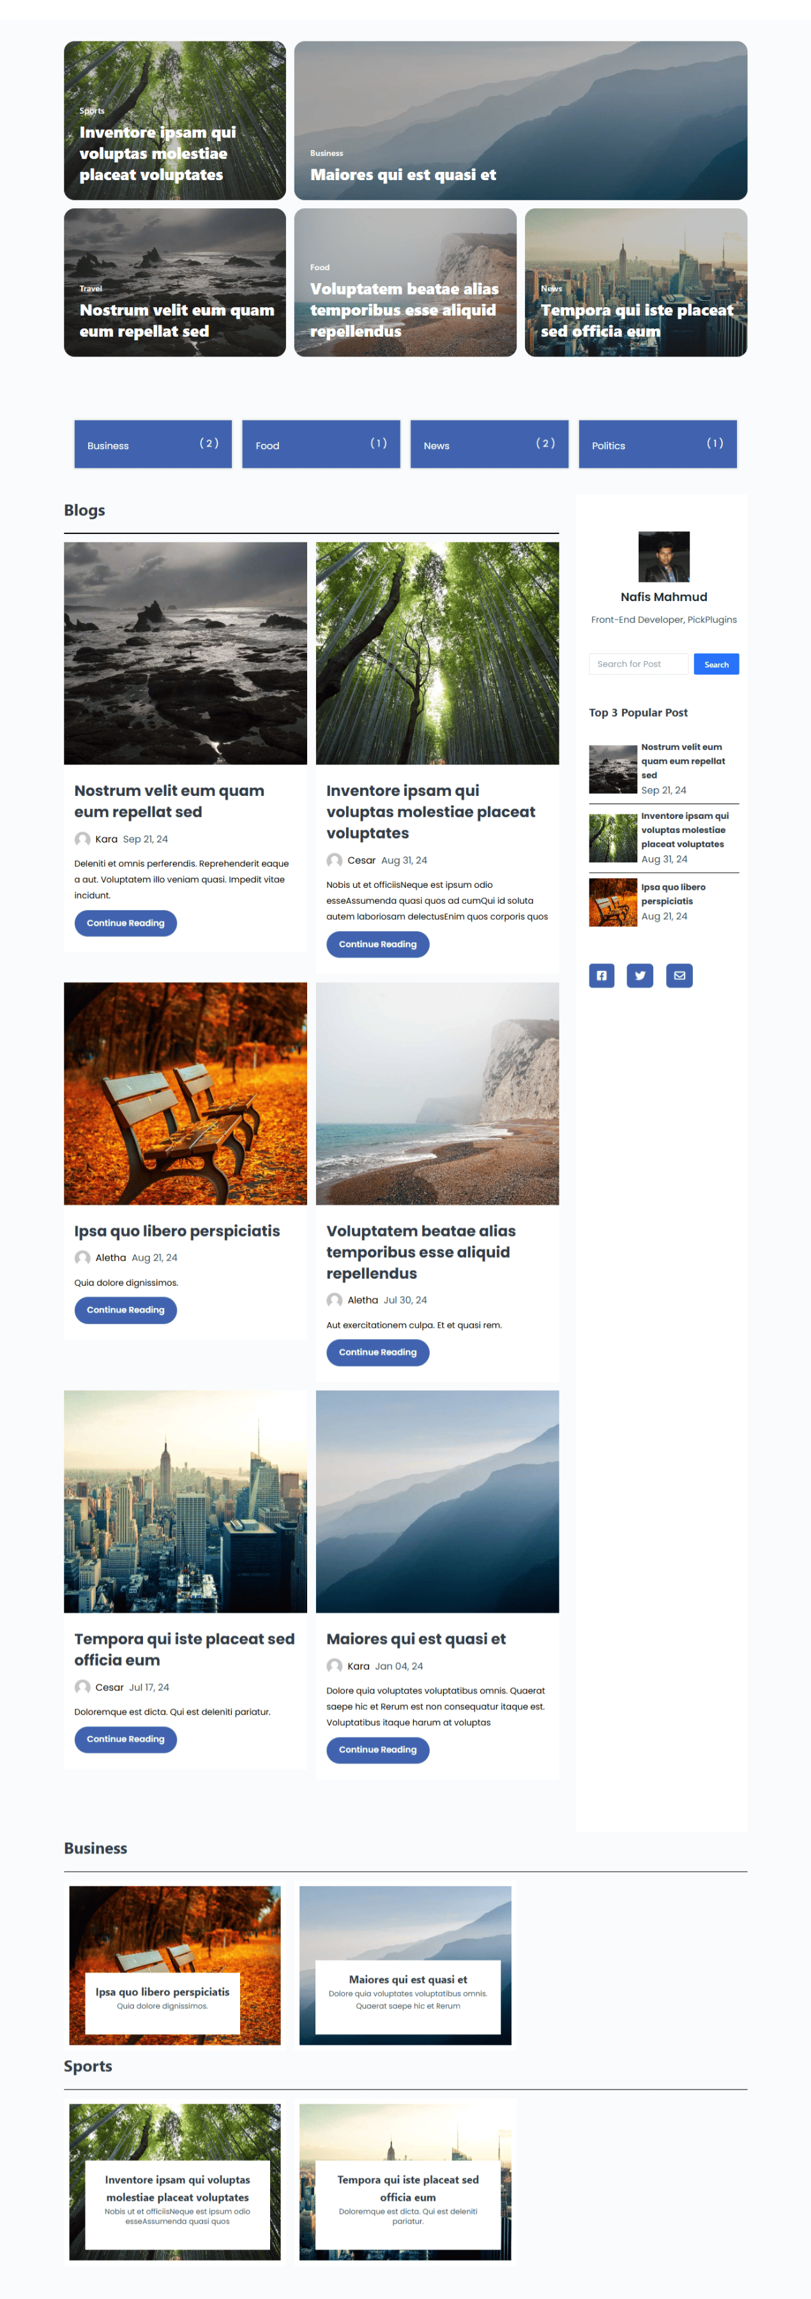Open Voluptatem beatae alias blog title link
The image size is (811, 2299).
click(x=421, y=1252)
